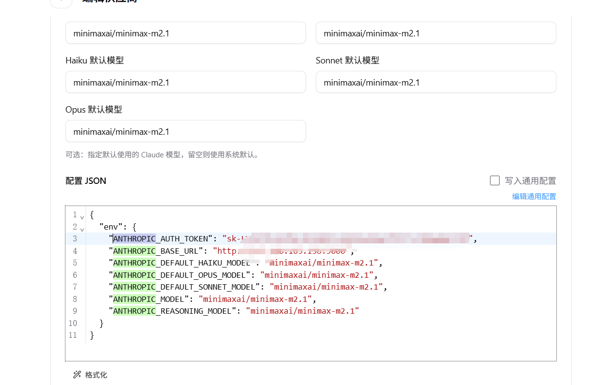Click the ANTHROPIC_DEFAULT_SONNET_MODEL key on line 7
The image size is (608, 385).
tap(184, 287)
